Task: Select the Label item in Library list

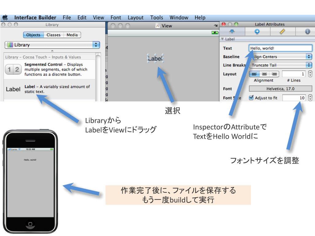Action: pos(50,89)
